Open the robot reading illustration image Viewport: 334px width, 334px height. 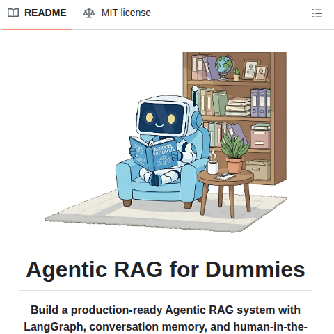pyautogui.click(x=166, y=143)
